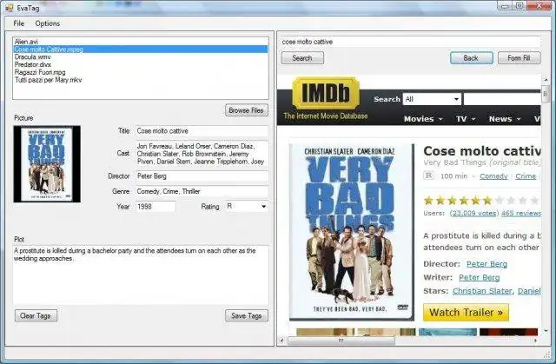Click the Watch Trailer button
Viewport: 556px width, 364px height.
click(x=466, y=312)
